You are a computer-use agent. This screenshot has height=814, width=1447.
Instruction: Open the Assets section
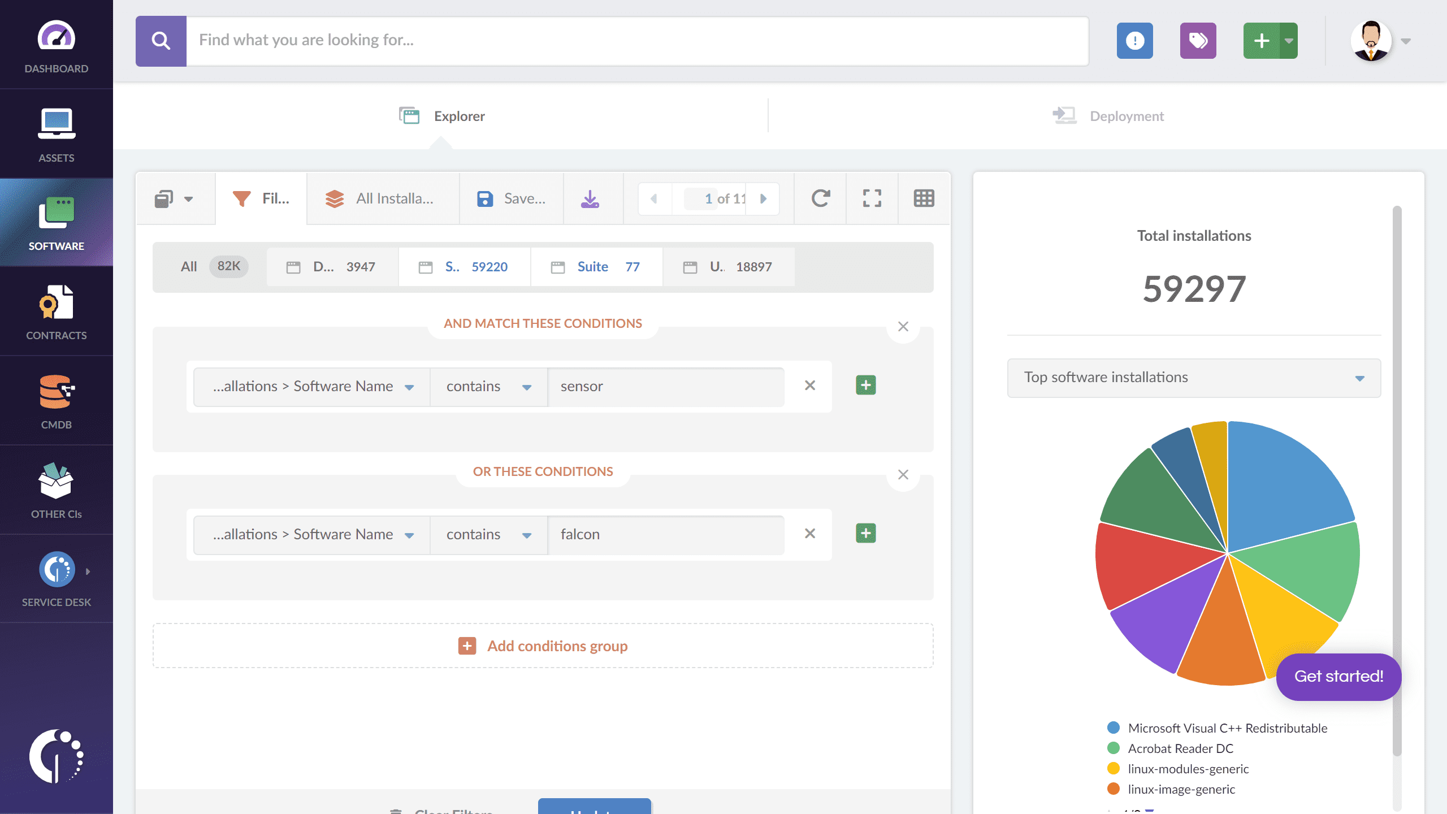[55, 134]
